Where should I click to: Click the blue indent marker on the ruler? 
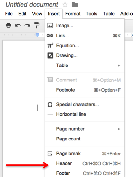click(x=37, y=35)
